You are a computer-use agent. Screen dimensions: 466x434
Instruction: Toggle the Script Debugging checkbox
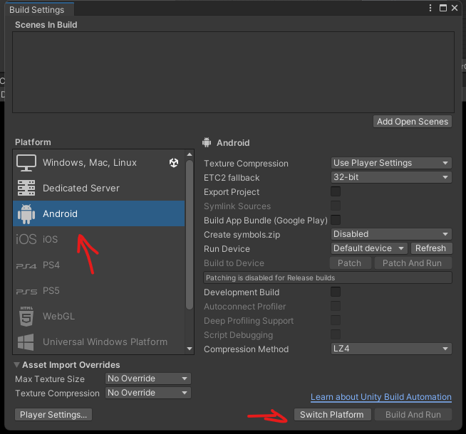[x=336, y=334]
